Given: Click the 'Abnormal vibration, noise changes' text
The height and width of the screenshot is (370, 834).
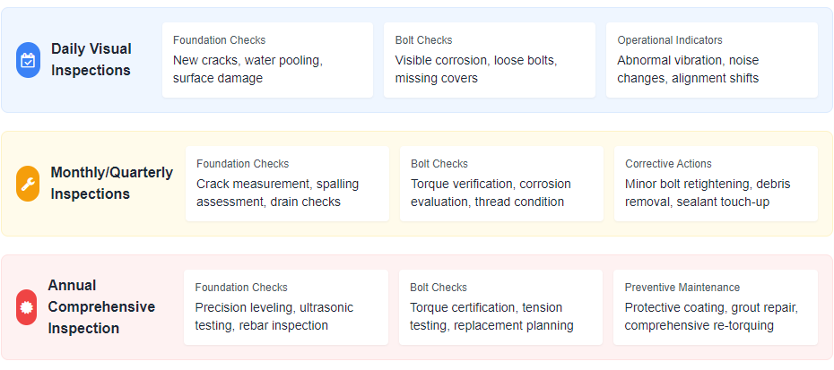Looking at the screenshot, I should pyautogui.click(x=688, y=69).
